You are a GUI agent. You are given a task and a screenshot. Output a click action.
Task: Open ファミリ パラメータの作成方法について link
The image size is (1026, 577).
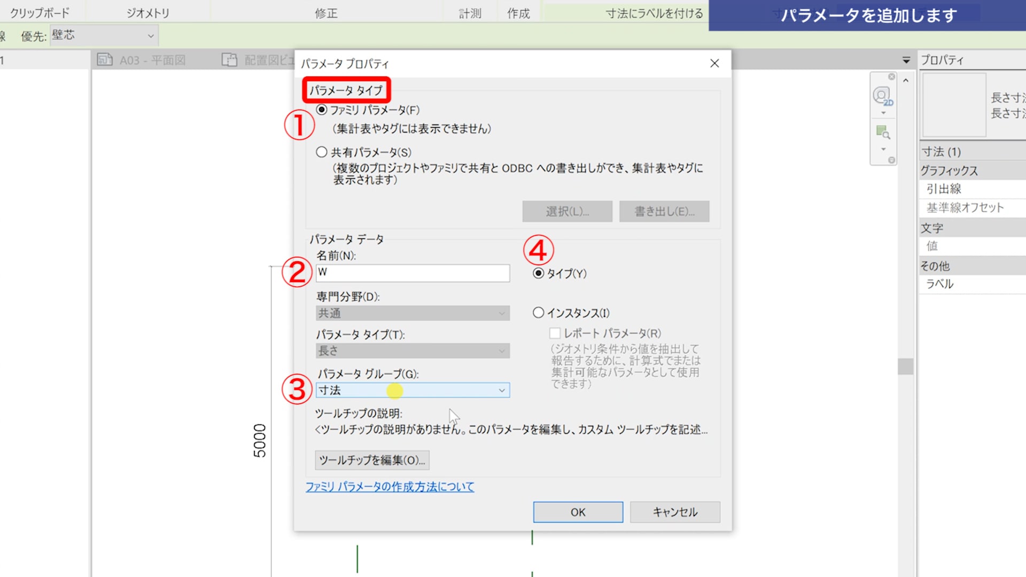pyautogui.click(x=390, y=487)
